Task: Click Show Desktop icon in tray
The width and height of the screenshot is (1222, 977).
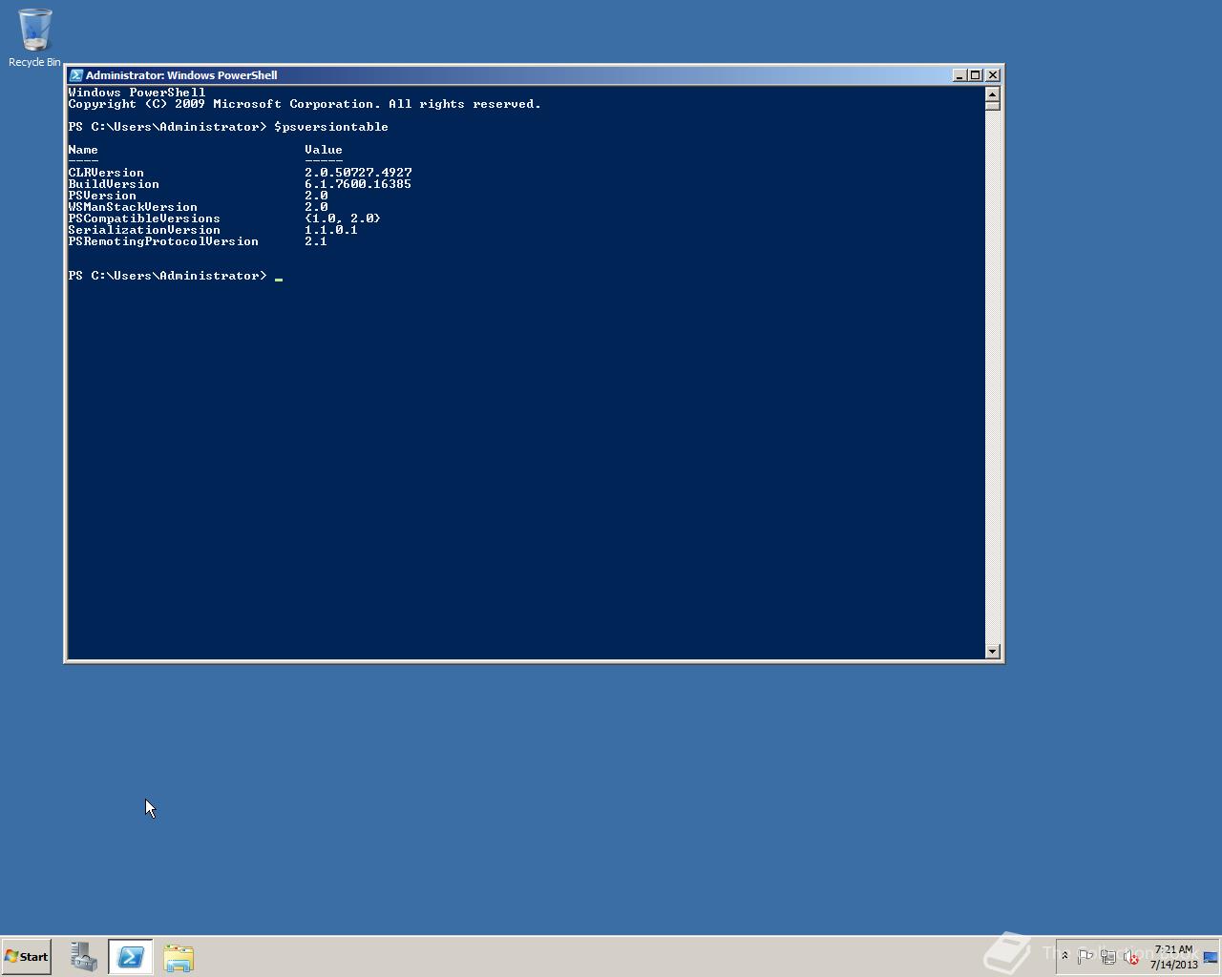Action: (1211, 957)
